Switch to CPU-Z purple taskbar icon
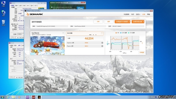The height and width of the screenshot is (99, 176). pyautogui.click(x=28, y=97)
